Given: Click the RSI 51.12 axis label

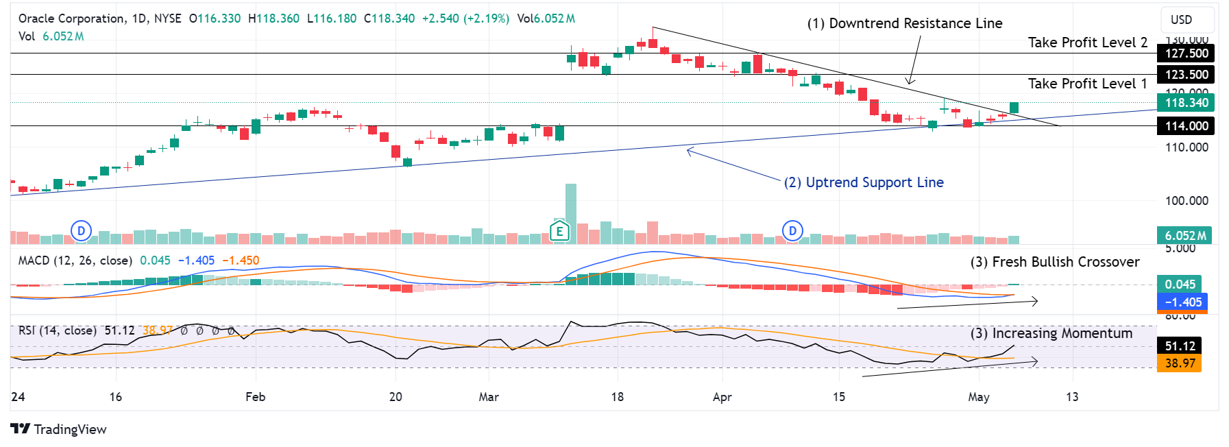Looking at the screenshot, I should point(1179,346).
